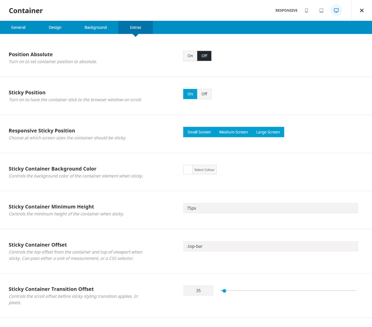
Task: Click the transition offset value box showing 35
Action: pos(198,290)
